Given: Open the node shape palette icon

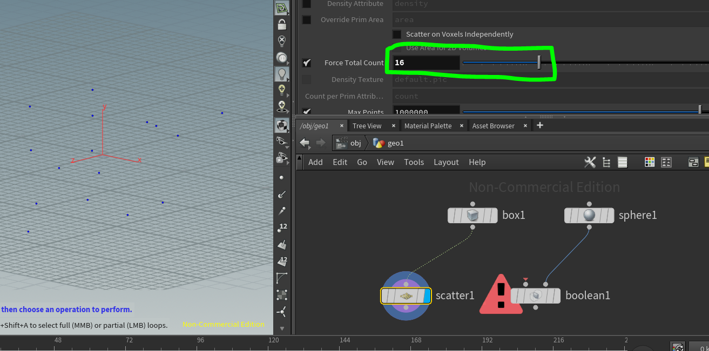Looking at the screenshot, I should coord(666,162).
